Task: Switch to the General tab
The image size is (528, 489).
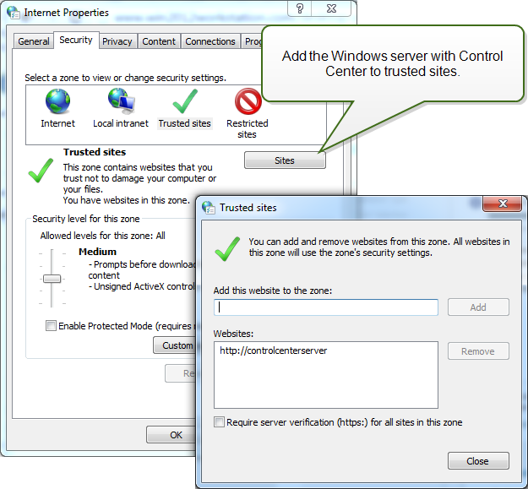Action: tap(34, 41)
